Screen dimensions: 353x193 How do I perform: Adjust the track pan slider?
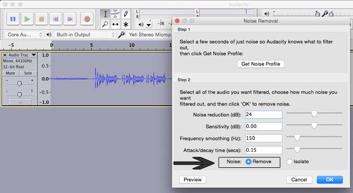(19, 94)
